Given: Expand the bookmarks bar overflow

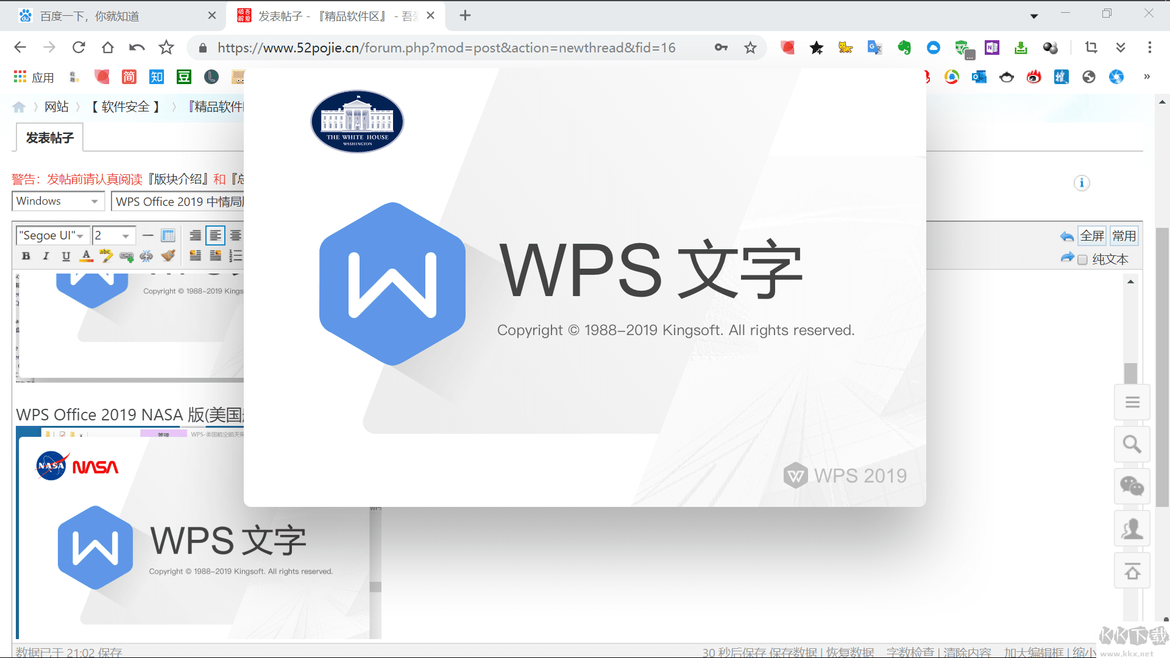Looking at the screenshot, I should (x=1147, y=77).
